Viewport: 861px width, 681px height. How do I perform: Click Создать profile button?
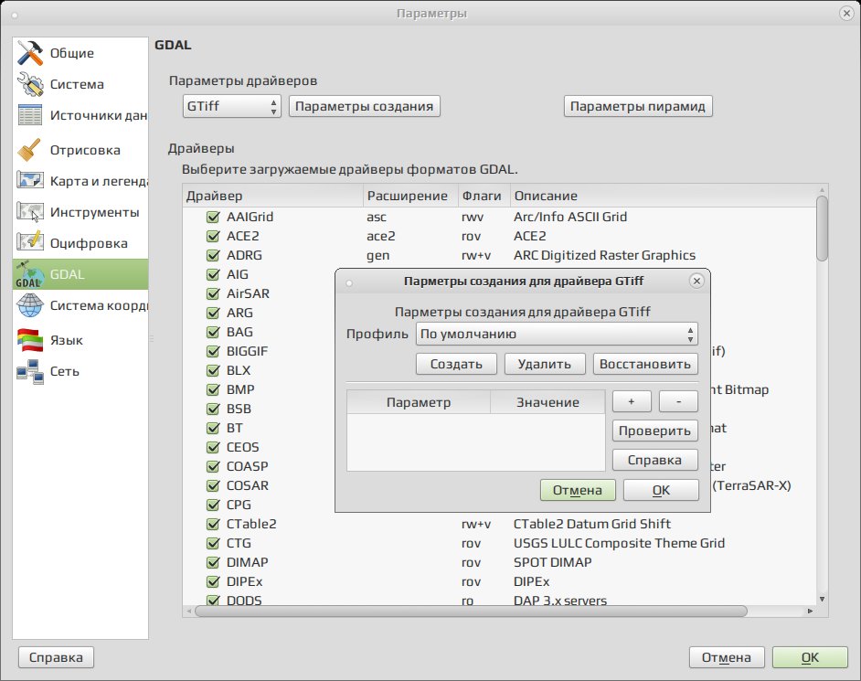point(456,364)
